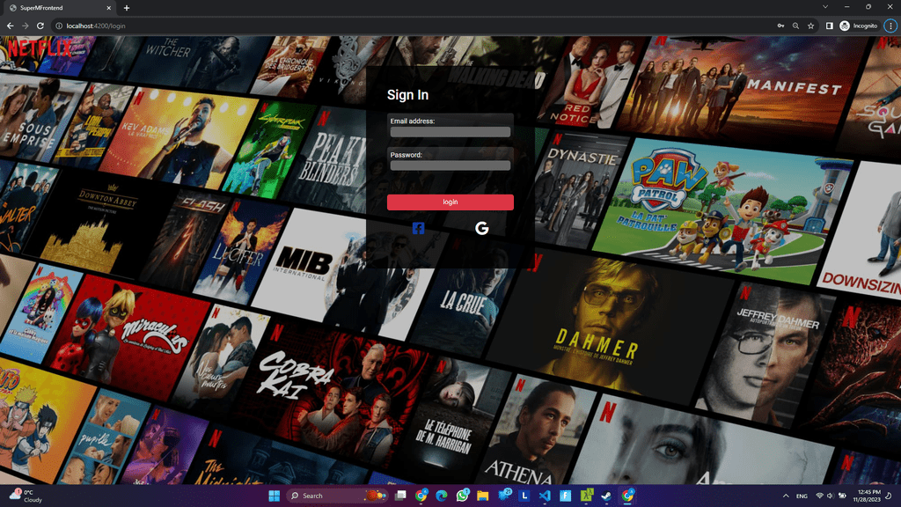This screenshot has height=507, width=901.
Task: Open the saved passwords key icon
Action: [x=780, y=26]
